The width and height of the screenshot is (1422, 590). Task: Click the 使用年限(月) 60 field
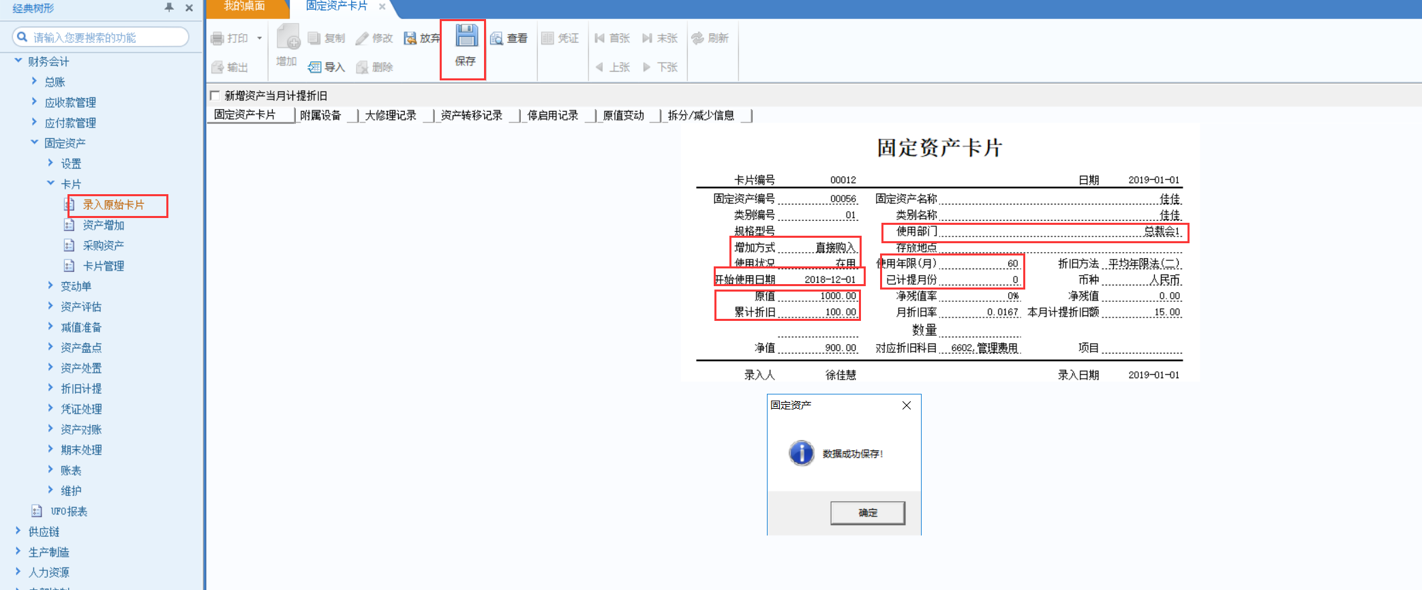pos(980,264)
